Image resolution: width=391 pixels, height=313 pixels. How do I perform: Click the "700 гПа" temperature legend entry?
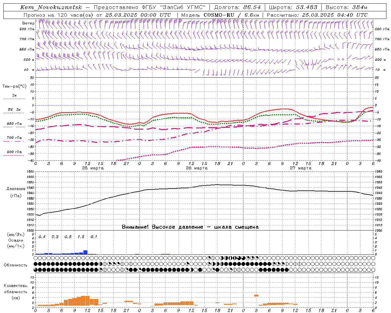[x=14, y=138]
